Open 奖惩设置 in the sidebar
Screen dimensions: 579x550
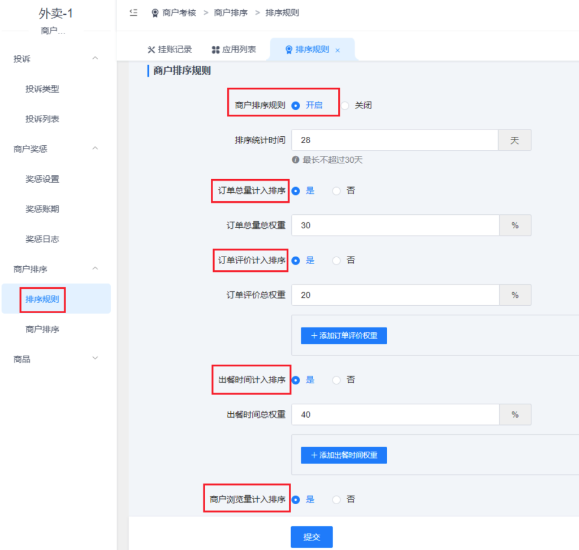(x=42, y=179)
